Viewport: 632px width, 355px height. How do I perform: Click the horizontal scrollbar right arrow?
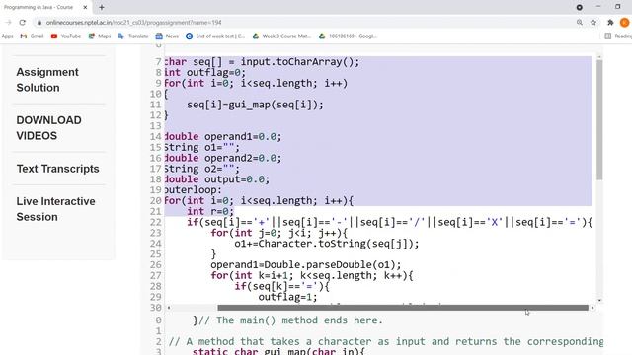[592, 308]
